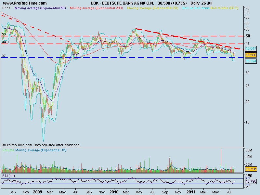Click the 37 support level label
The image size is (260, 195).
click(x=4, y=56)
